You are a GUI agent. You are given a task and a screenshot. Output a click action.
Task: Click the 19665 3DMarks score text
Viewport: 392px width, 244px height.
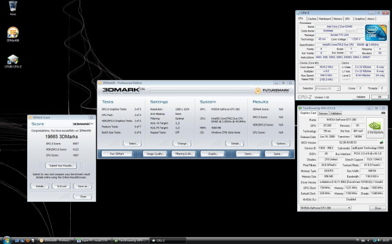pyautogui.click(x=61, y=137)
